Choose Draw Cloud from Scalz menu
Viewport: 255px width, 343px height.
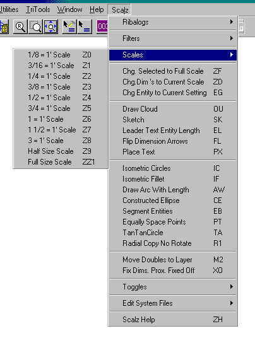pyautogui.click(x=173, y=109)
